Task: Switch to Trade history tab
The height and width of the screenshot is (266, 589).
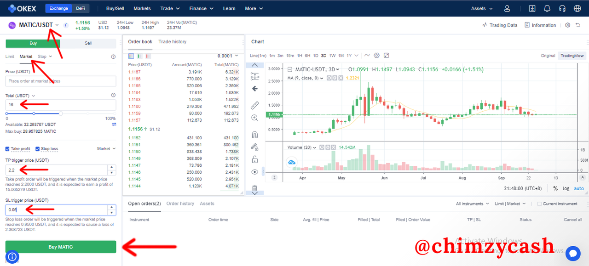Action: point(173,42)
